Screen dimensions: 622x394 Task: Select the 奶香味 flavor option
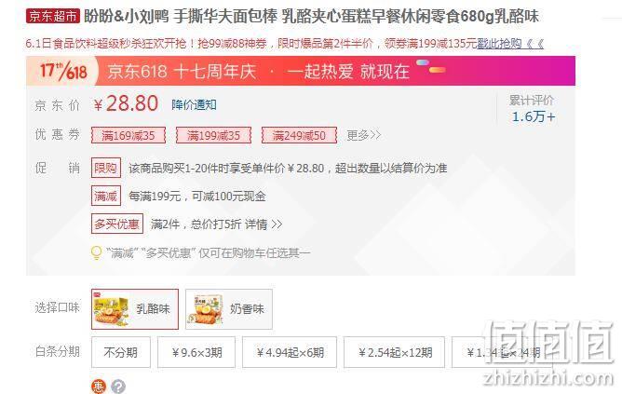(x=229, y=309)
